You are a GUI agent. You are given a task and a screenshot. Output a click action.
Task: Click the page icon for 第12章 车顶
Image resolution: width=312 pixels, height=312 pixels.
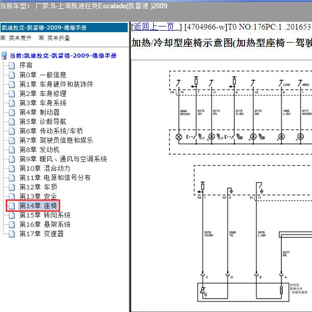(12, 187)
